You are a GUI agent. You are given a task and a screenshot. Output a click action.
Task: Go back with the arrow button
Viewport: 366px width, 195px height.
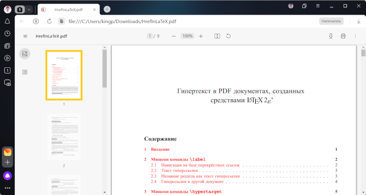tap(22, 21)
